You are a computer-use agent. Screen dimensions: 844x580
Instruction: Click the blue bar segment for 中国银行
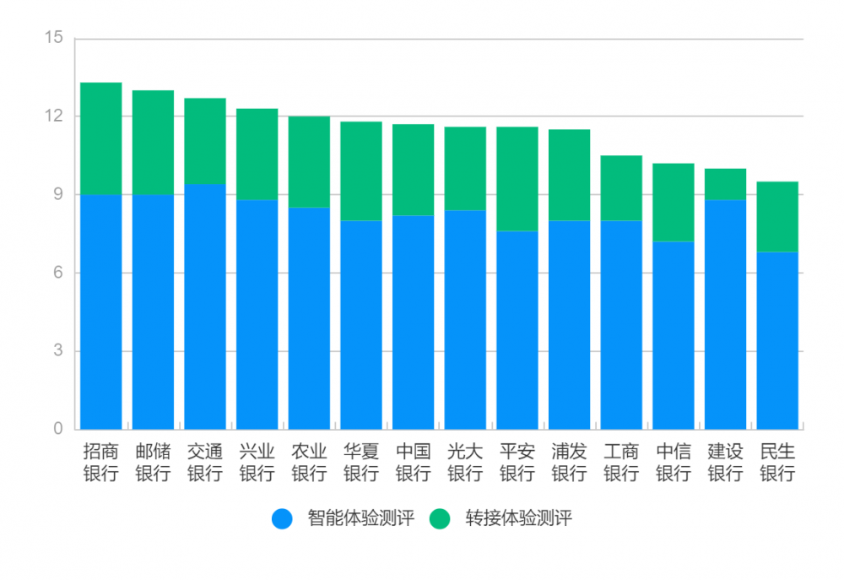click(414, 322)
